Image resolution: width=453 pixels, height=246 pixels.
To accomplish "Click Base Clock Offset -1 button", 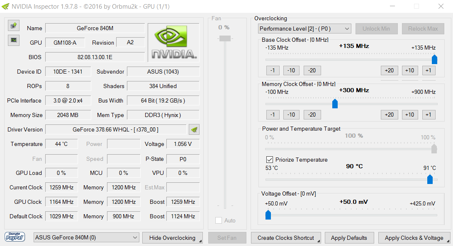I will (273, 70).
